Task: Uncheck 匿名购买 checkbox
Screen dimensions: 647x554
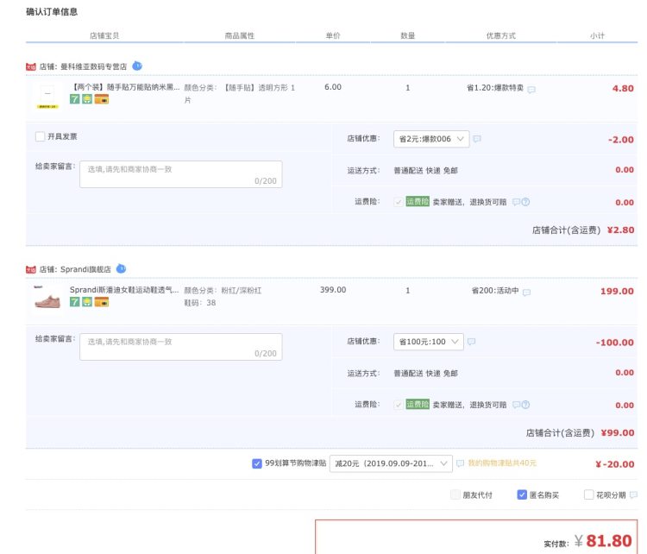Action: (522, 494)
